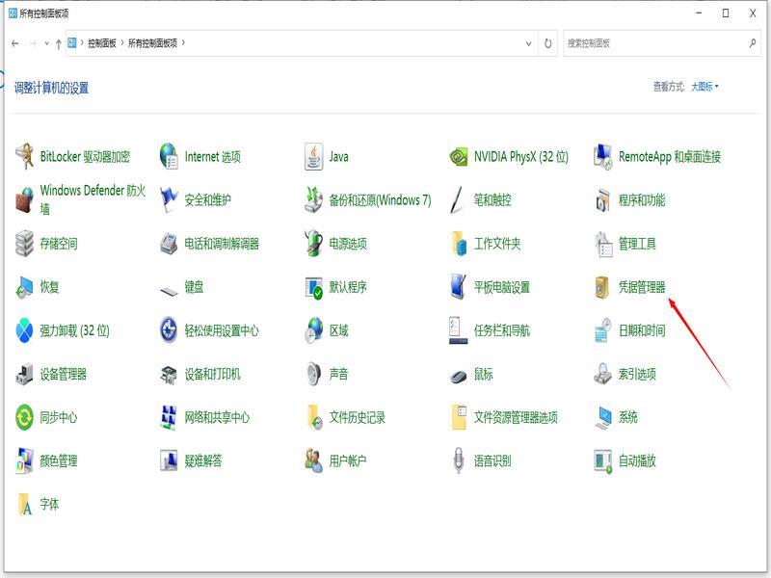Open the 设备管理器 icon

coord(24,374)
